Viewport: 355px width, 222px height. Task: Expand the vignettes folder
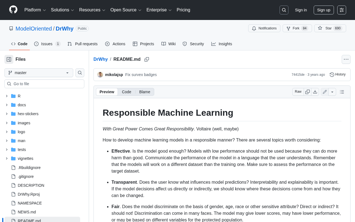(x=7, y=158)
